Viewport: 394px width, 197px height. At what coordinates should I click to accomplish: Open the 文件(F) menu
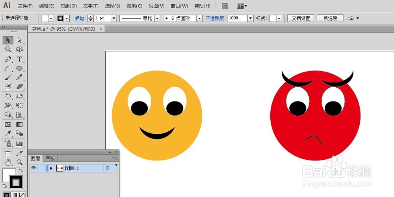(x=25, y=6)
